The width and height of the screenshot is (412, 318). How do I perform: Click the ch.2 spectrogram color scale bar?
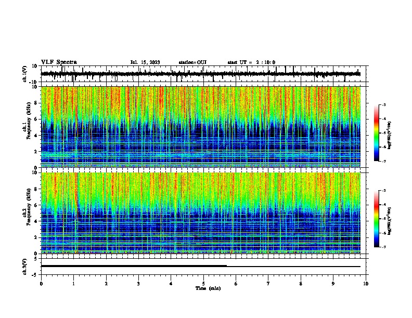(377, 219)
